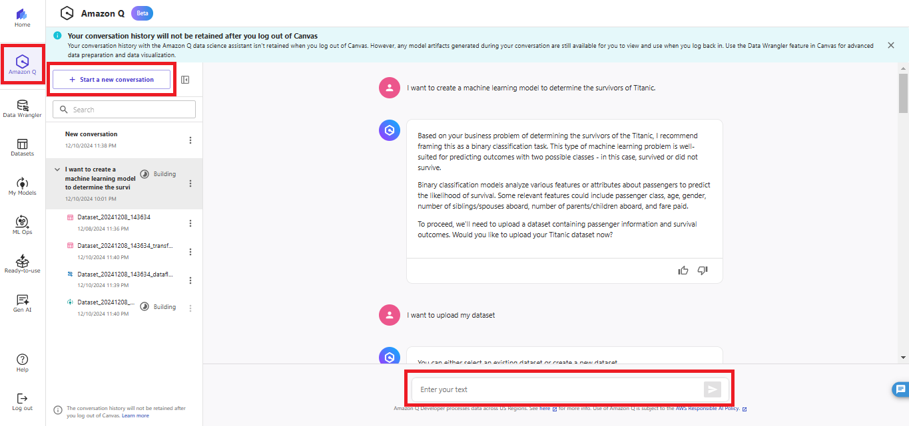Open options for Dataset_20241208_143634 at 11:36 PM
909x426 pixels.
(x=190, y=223)
